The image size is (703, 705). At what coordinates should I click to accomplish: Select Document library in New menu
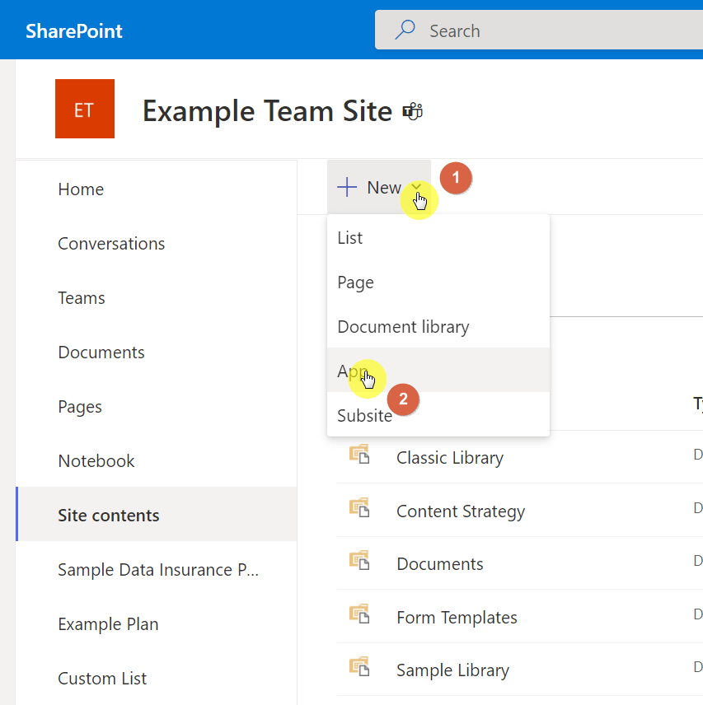[x=438, y=326]
